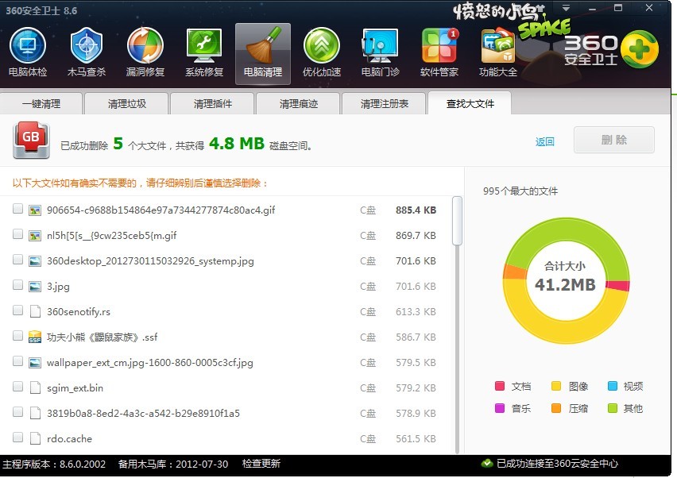Click image icon beside 3.jpg
The width and height of the screenshot is (677, 478).
(34, 287)
